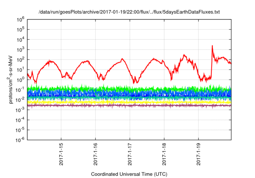Click the 10^3 y-axis tick label
The image size is (255, 178).
click(20, 49)
